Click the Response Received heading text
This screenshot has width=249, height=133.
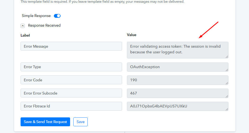[x=44, y=25]
